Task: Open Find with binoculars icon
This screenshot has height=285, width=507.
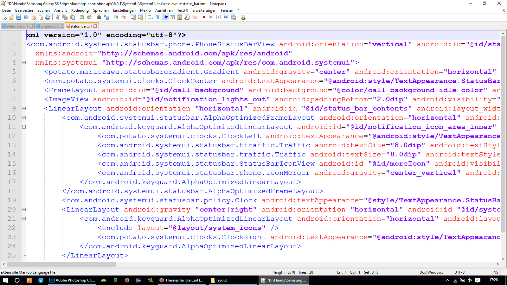Action: [99, 17]
